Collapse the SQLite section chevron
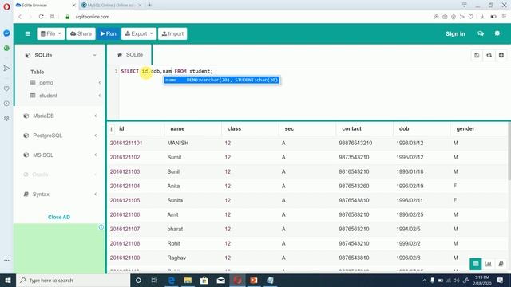Image resolution: width=511 pixels, height=287 pixels. pos(94,55)
